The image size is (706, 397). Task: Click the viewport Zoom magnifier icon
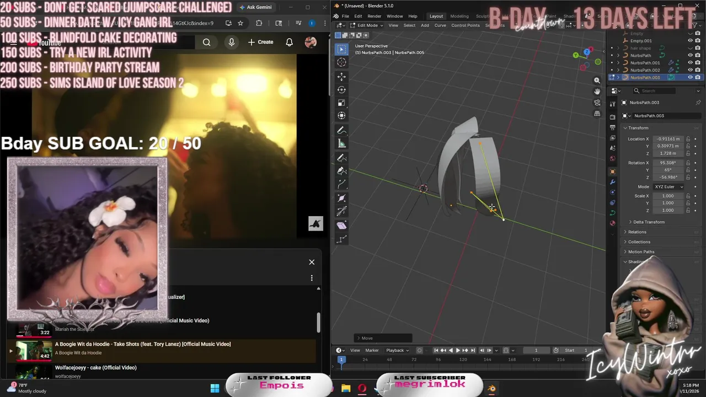tap(597, 81)
